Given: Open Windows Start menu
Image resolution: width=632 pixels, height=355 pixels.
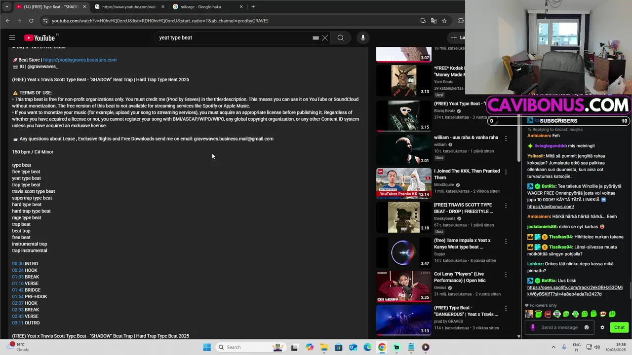Looking at the screenshot, I should 207,347.
